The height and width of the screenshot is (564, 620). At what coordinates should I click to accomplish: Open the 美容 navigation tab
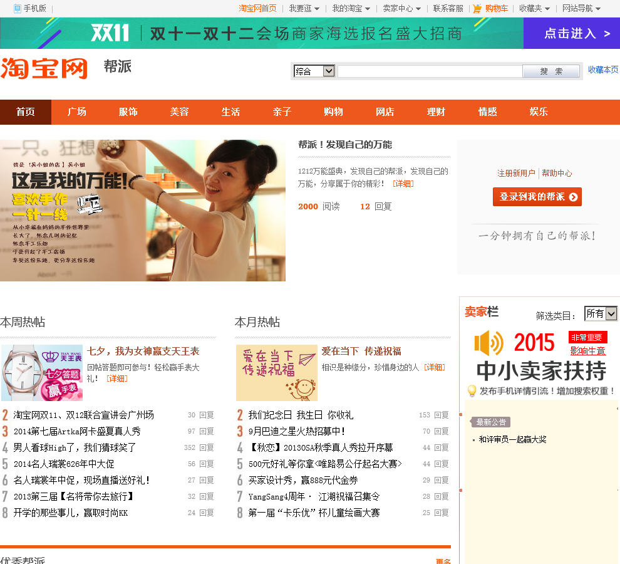[180, 112]
